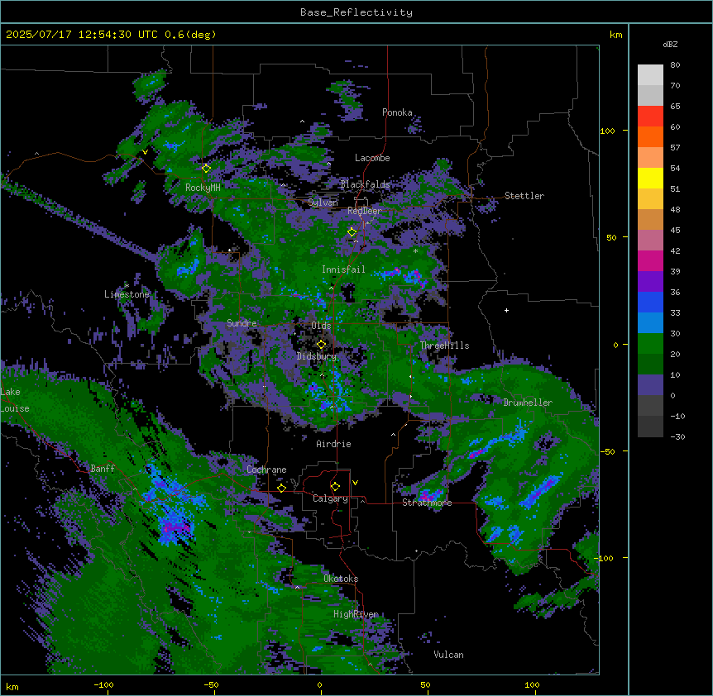Screen dimensions: 713x696
Task: Pick the violet 0-10 dBZ legend color
Action: (650, 385)
